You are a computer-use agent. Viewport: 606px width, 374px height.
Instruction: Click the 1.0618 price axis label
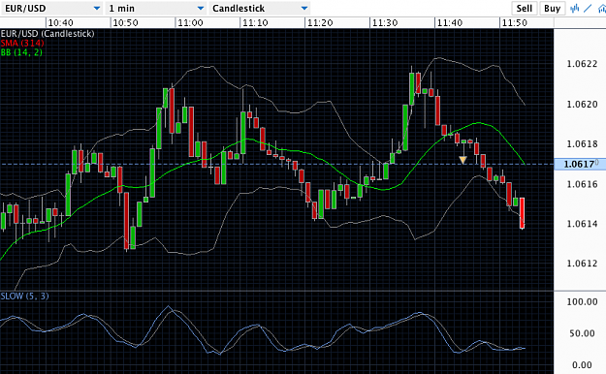click(582, 144)
